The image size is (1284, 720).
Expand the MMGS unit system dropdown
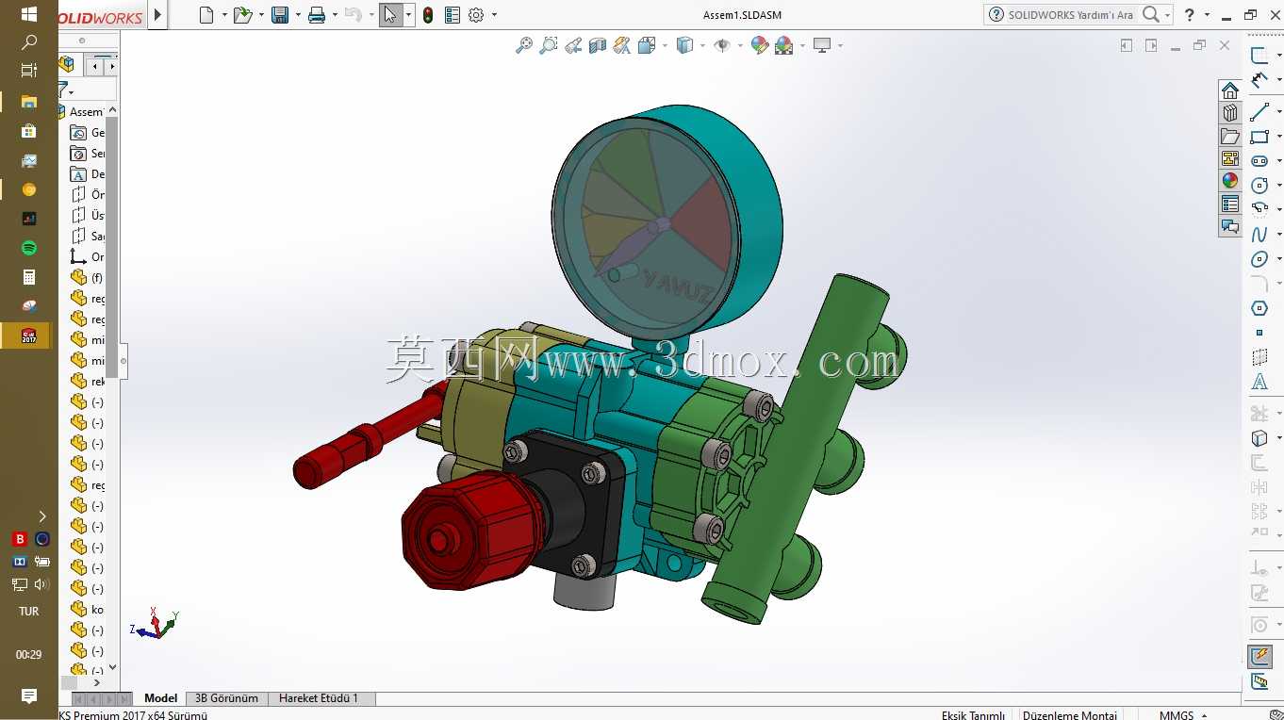tap(1206, 715)
